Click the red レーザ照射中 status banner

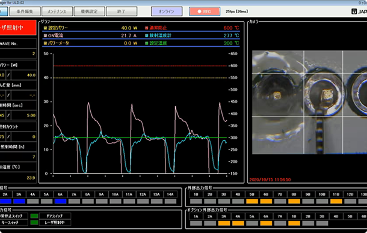point(18,28)
